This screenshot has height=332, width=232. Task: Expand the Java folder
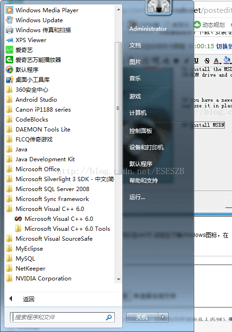21,149
